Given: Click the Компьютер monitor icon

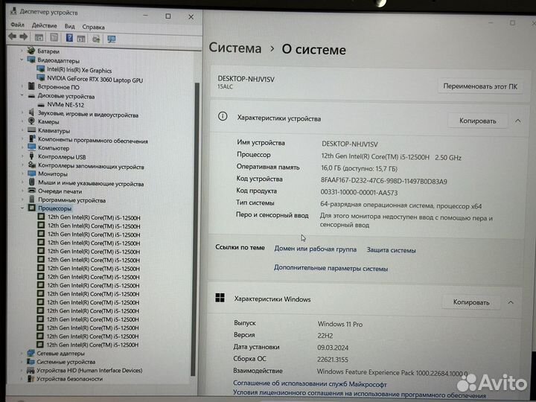Looking at the screenshot, I should [32, 147].
